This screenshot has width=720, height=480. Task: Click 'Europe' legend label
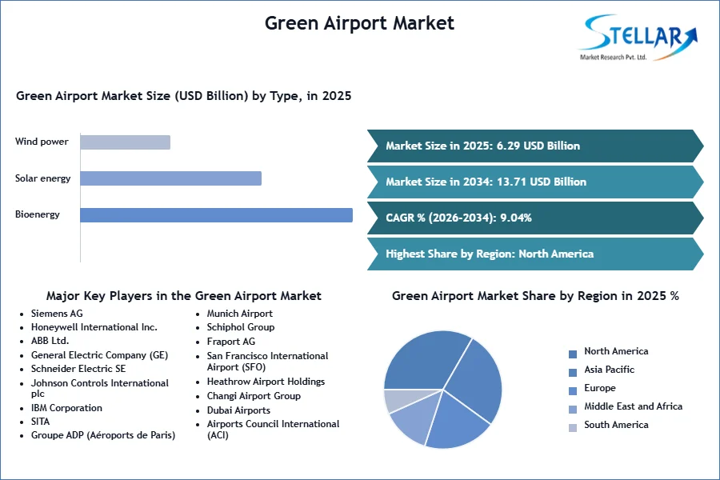pyautogui.click(x=600, y=388)
